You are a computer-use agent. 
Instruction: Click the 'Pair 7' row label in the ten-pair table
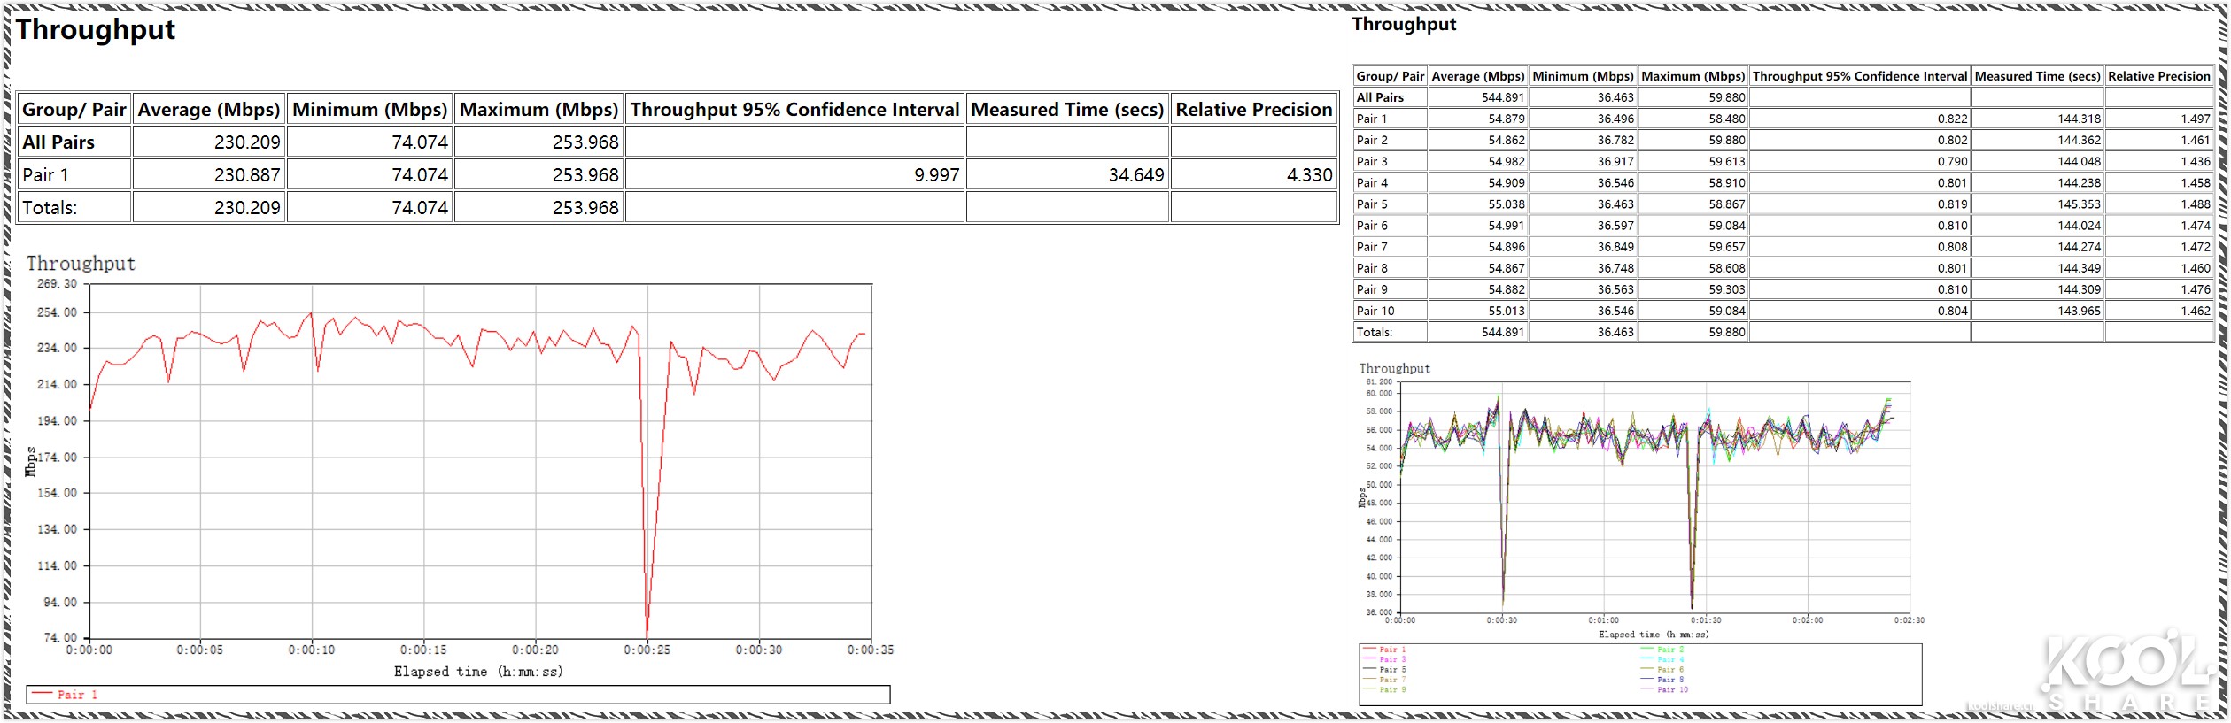pyautogui.click(x=1372, y=247)
